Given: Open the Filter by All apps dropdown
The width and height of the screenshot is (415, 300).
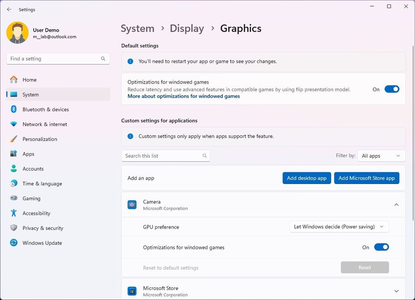Looking at the screenshot, I should (x=381, y=155).
